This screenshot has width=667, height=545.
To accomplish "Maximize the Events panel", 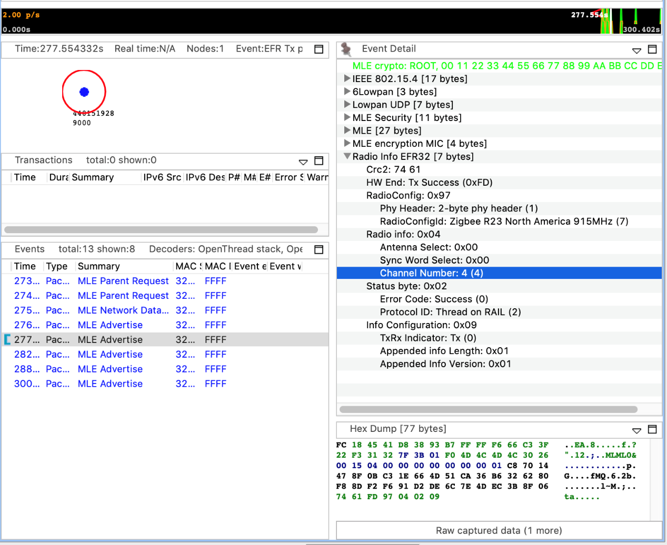I will 318,249.
